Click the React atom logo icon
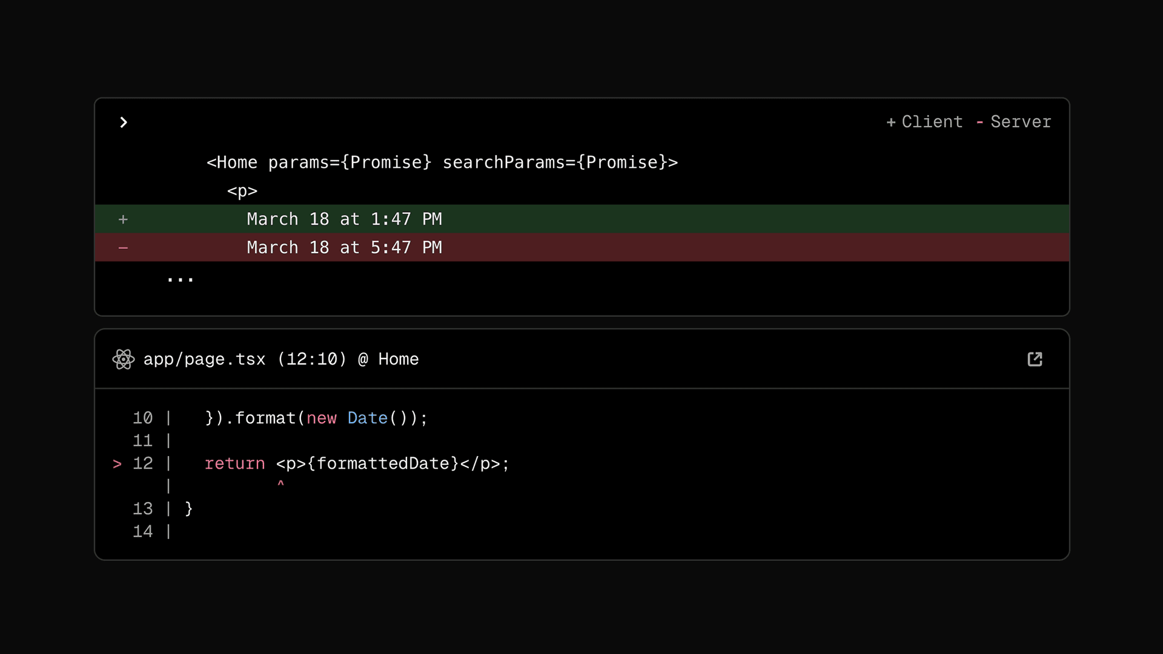 (124, 359)
